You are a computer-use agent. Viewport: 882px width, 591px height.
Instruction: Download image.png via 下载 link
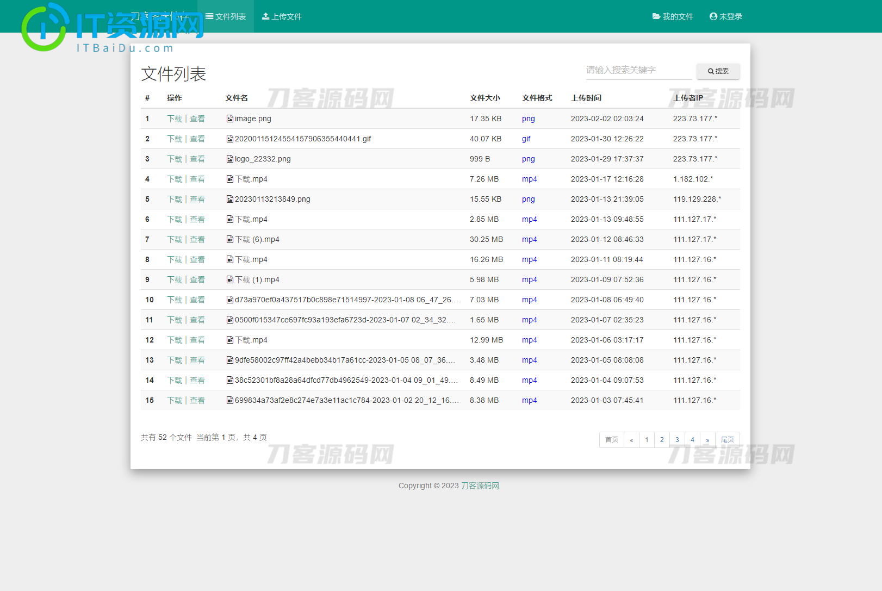[175, 119]
